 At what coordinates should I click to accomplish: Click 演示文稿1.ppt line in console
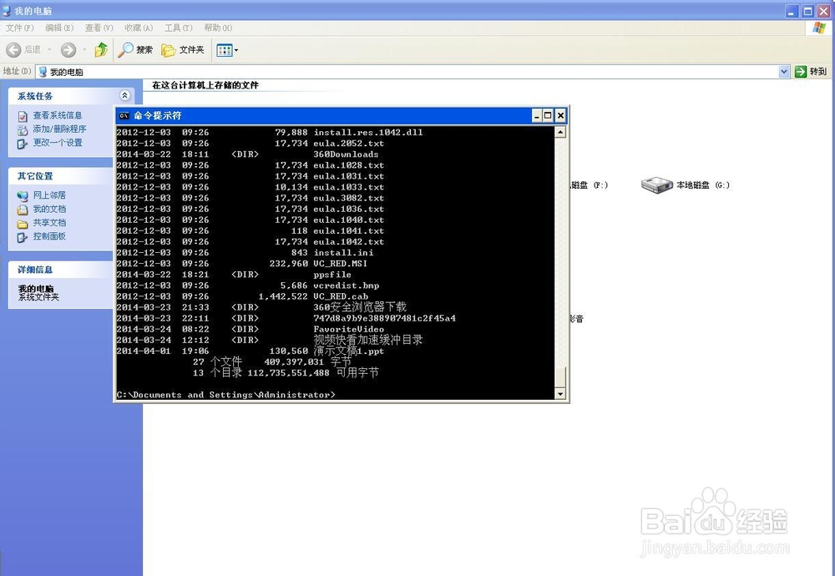(250, 351)
